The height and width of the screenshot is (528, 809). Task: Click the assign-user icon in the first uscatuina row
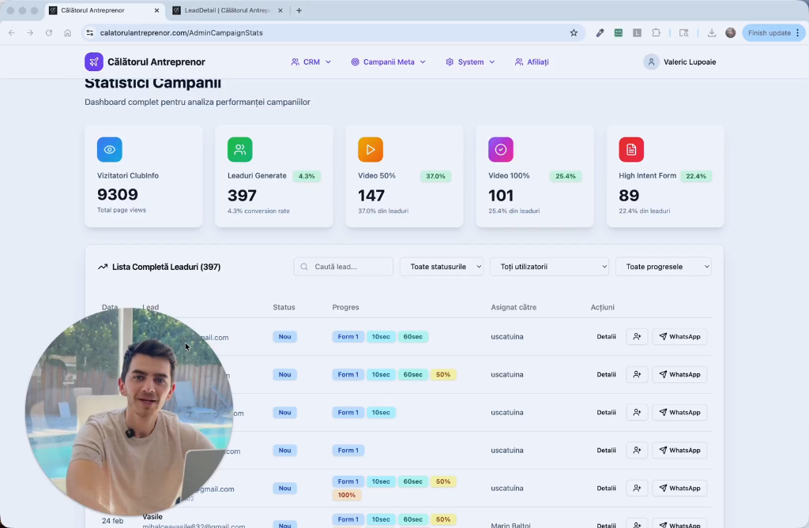(x=638, y=337)
